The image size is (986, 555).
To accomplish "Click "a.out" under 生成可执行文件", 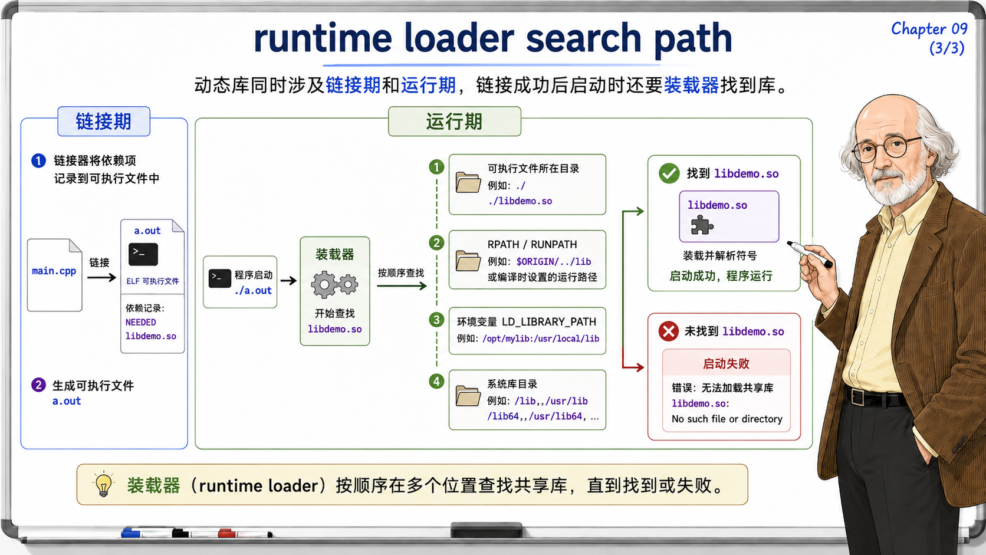I will [67, 401].
